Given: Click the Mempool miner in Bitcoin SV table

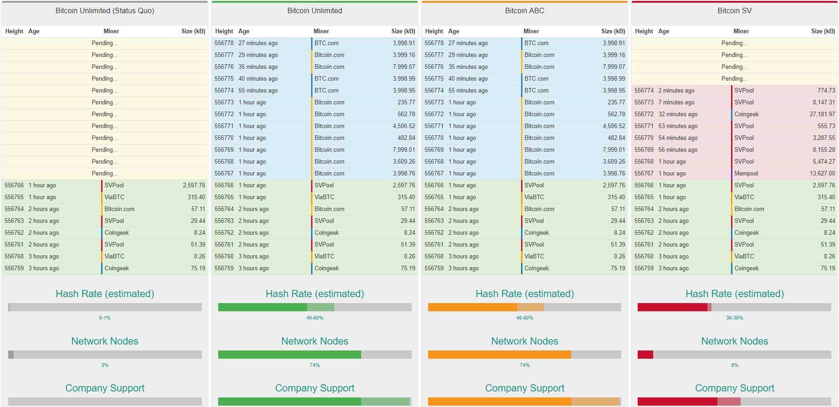Looking at the screenshot, I should [746, 173].
